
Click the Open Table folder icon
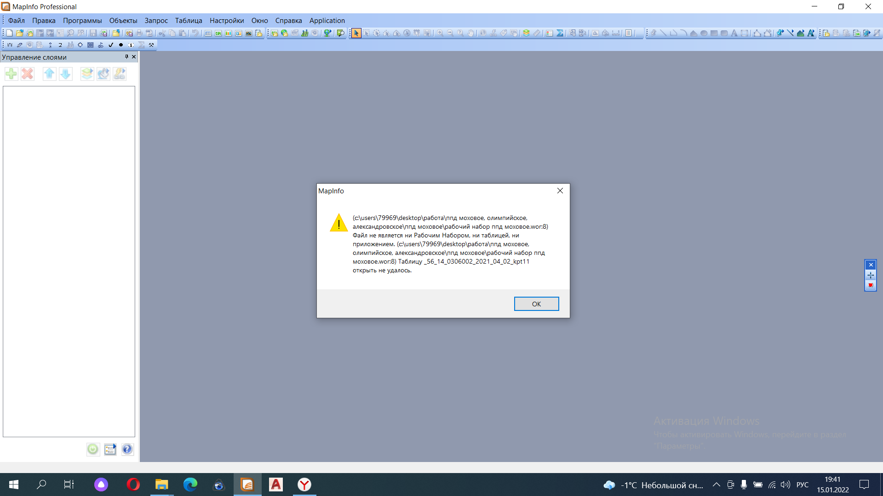pyautogui.click(x=19, y=33)
